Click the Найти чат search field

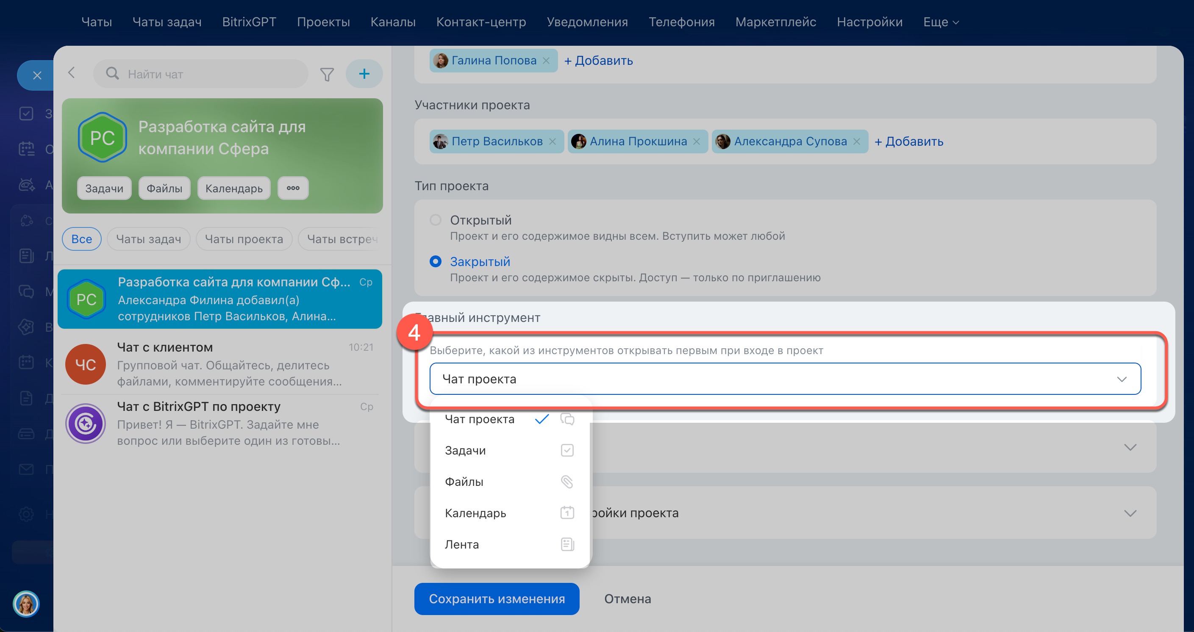click(x=201, y=74)
